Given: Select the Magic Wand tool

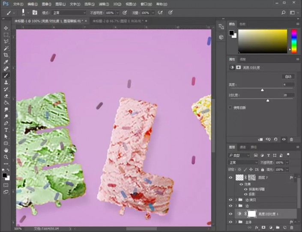Looking at the screenshot, I should (x=6, y=48).
